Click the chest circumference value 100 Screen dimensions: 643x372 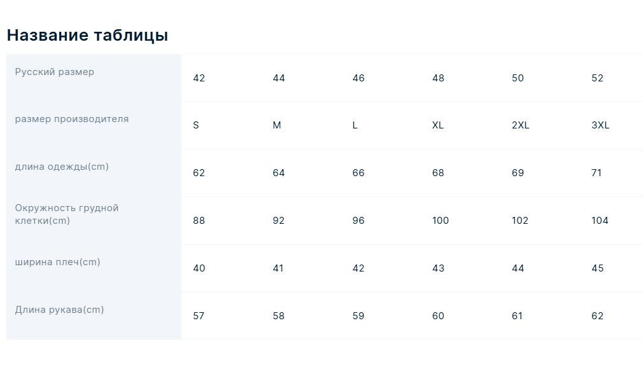441,221
